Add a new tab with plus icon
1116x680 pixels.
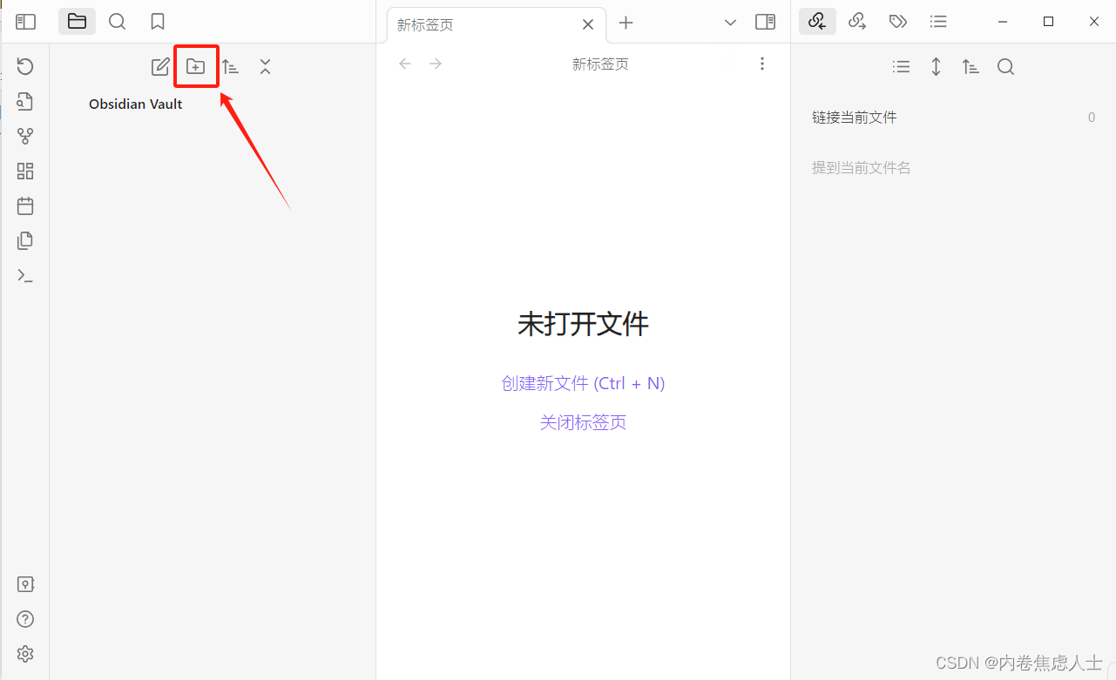[x=626, y=23]
